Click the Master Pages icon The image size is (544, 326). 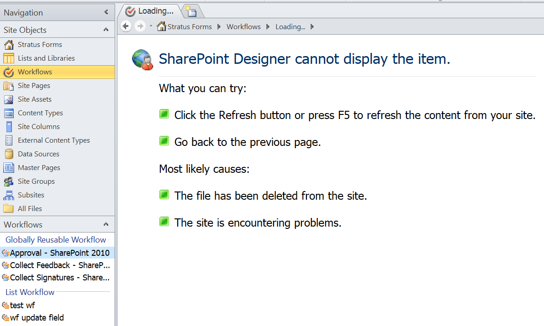tap(9, 168)
